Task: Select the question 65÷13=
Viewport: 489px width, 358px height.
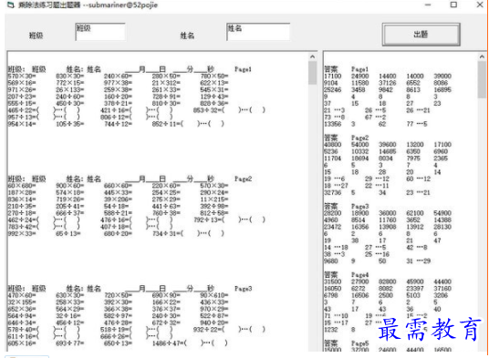Action: click(68, 233)
